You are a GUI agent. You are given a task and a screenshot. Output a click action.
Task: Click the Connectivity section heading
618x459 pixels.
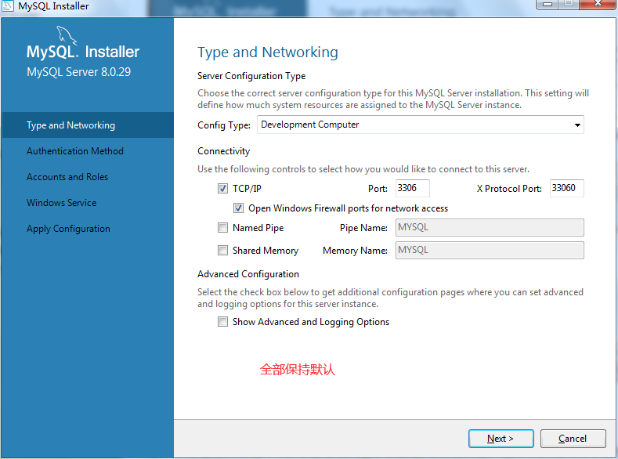[223, 151]
